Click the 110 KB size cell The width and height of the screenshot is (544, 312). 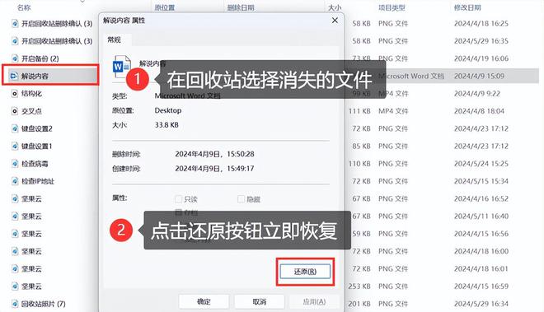[359, 164]
